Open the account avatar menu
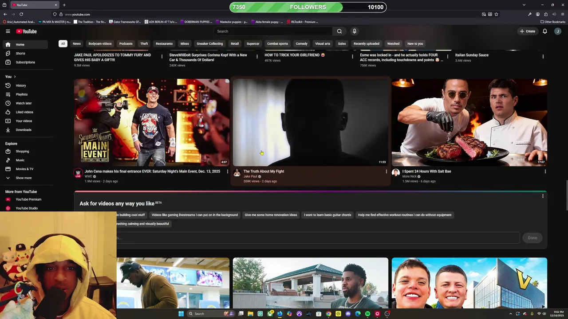 pos(558,31)
